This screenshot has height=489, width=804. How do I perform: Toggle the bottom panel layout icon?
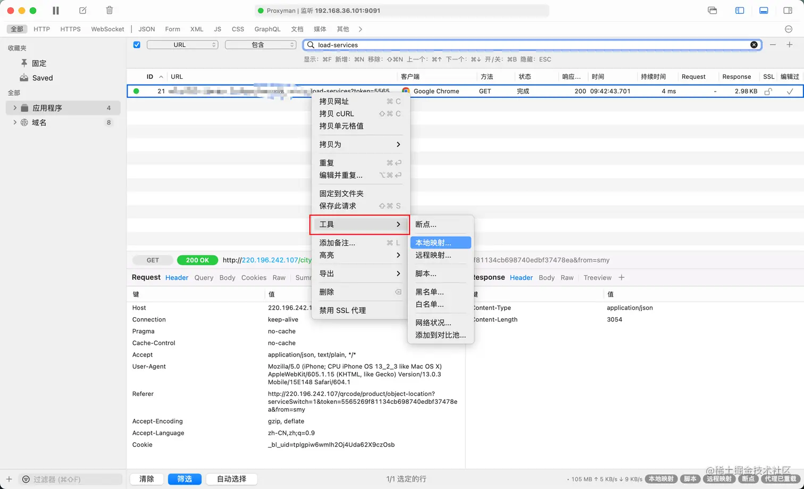click(764, 10)
